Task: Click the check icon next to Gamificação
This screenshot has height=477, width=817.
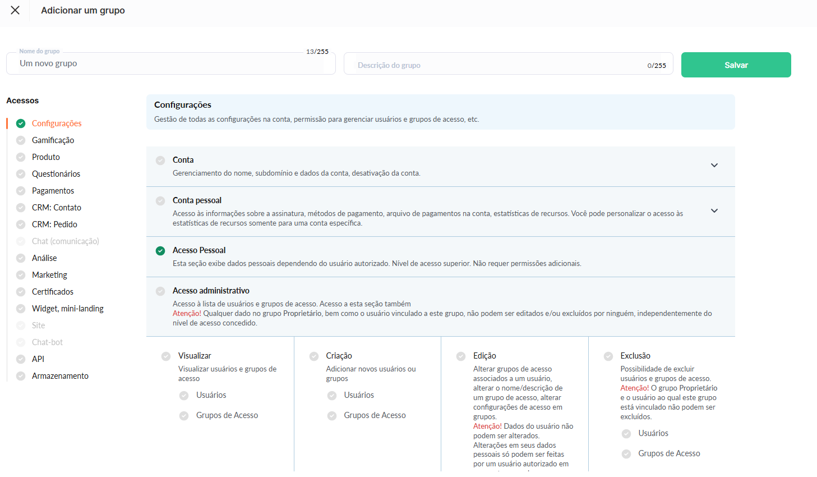Action: coord(21,140)
